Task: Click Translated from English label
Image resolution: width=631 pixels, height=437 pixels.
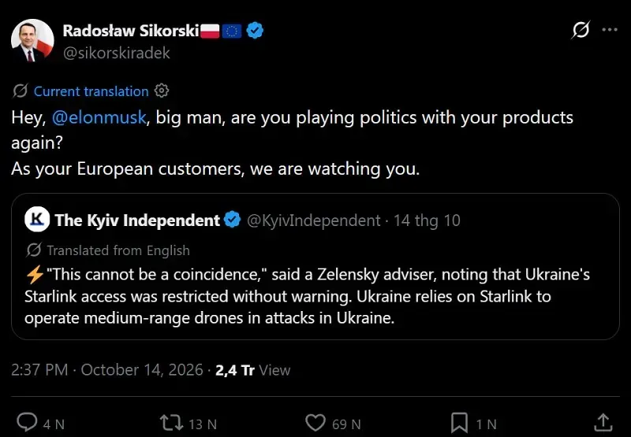Action: (x=118, y=250)
